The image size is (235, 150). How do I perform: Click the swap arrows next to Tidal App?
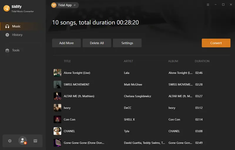[x=75, y=5]
